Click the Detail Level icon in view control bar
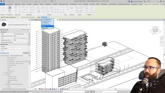The height and width of the screenshot is (93, 165). (x=39, y=89)
